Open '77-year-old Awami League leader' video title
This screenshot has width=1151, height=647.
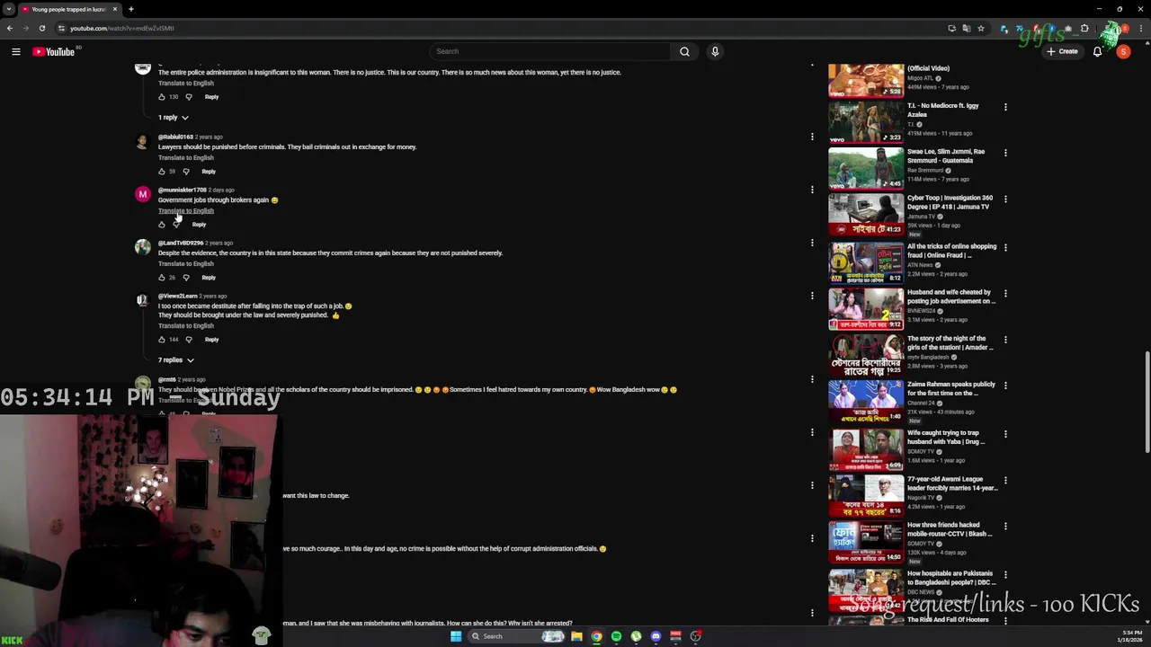[952, 483]
